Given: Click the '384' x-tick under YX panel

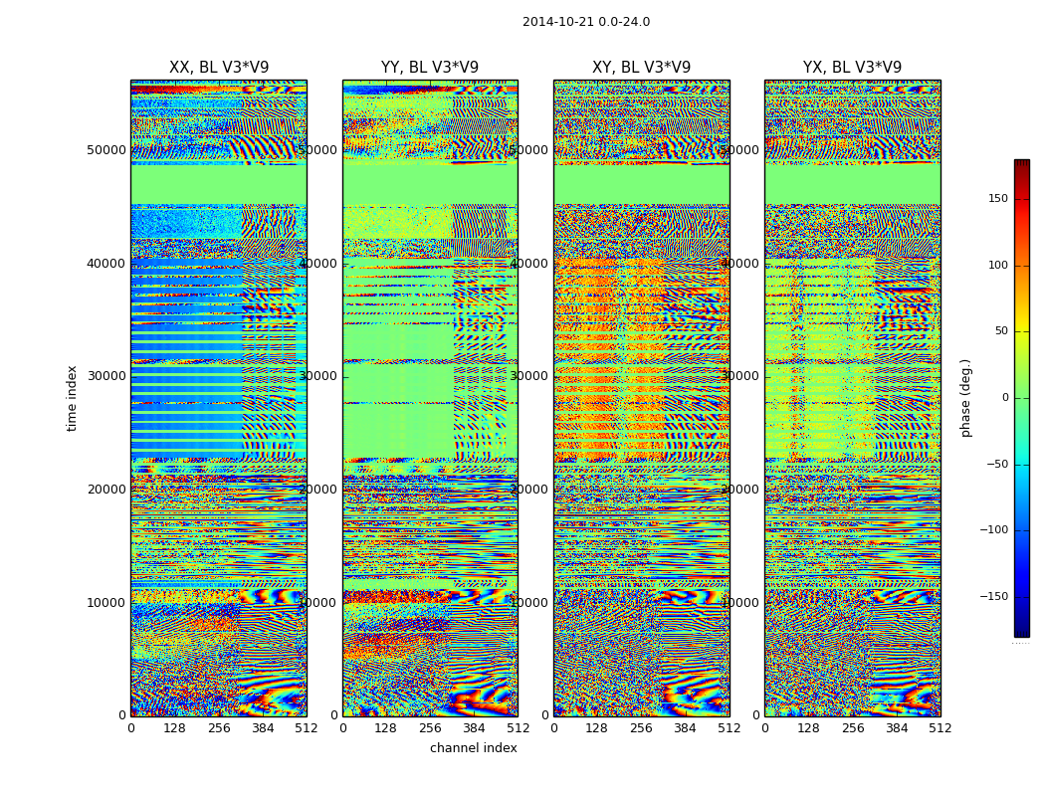Looking at the screenshot, I should (897, 728).
